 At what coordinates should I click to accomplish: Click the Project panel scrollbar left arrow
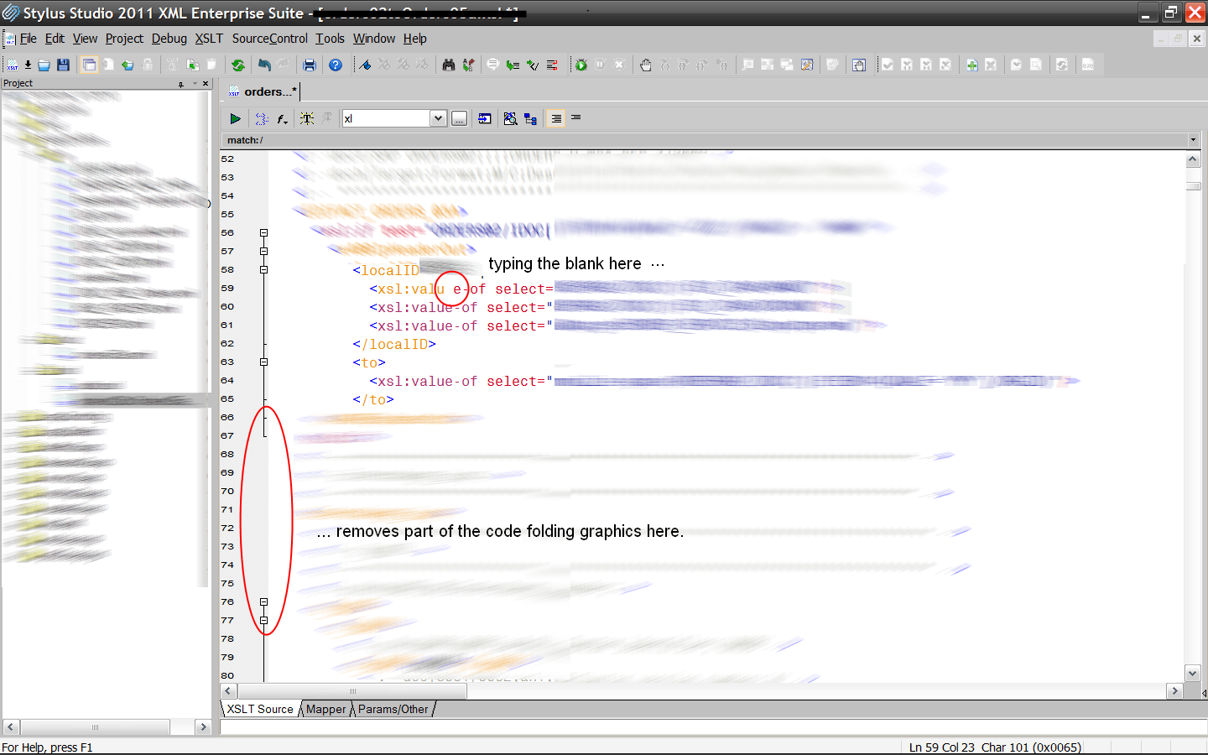[x=10, y=727]
